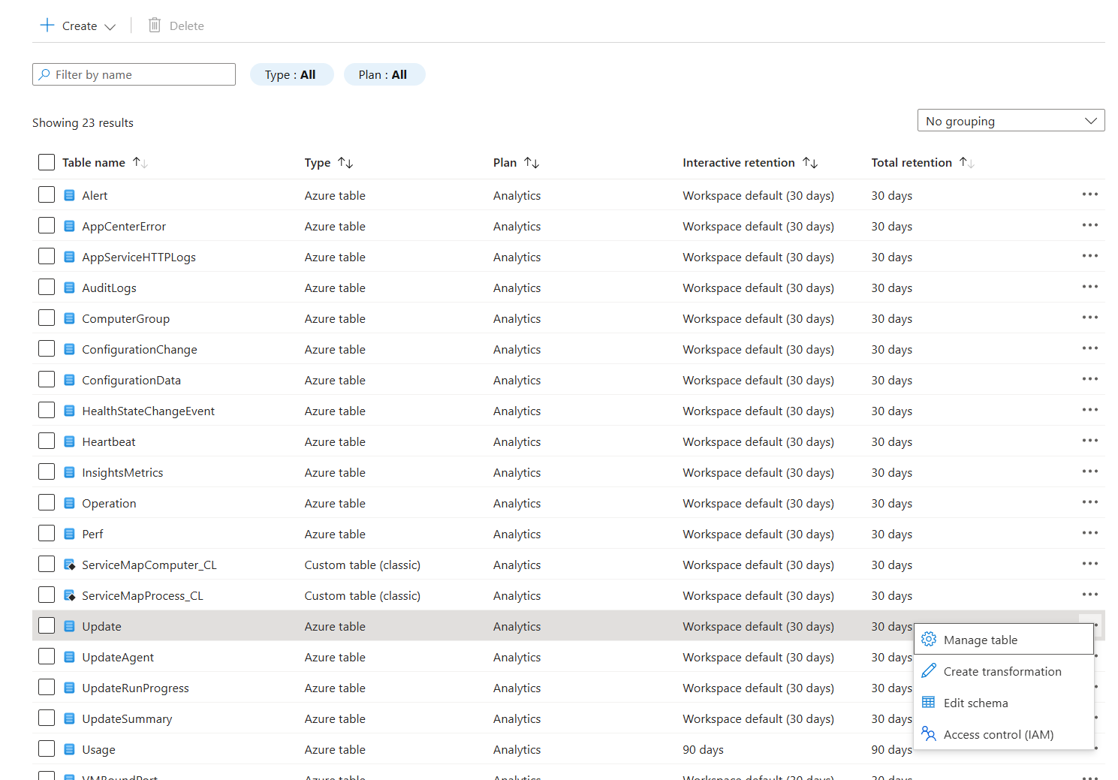Open the ComputerGroup table name
The image size is (1118, 780).
pyautogui.click(x=125, y=318)
